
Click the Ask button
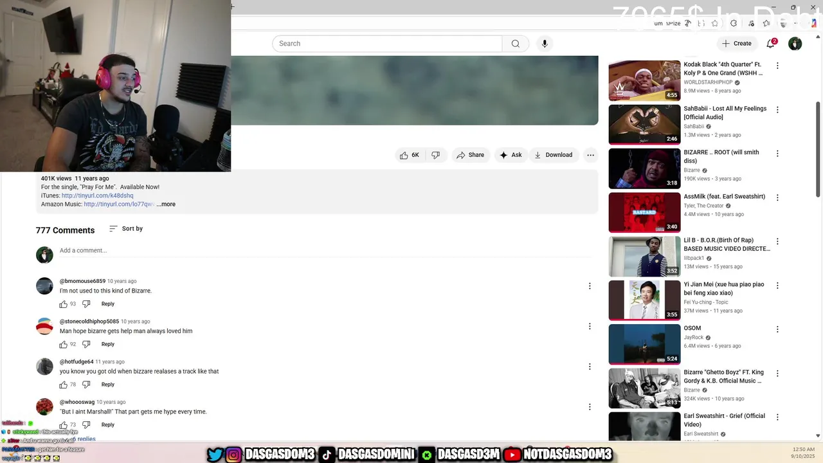[x=511, y=155]
